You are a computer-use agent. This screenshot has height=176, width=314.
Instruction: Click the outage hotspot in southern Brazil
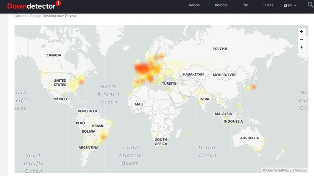103,137
